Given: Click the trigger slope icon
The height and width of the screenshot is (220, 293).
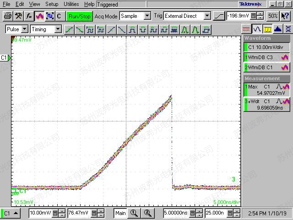Looking at the screenshot, I should coord(219,16).
